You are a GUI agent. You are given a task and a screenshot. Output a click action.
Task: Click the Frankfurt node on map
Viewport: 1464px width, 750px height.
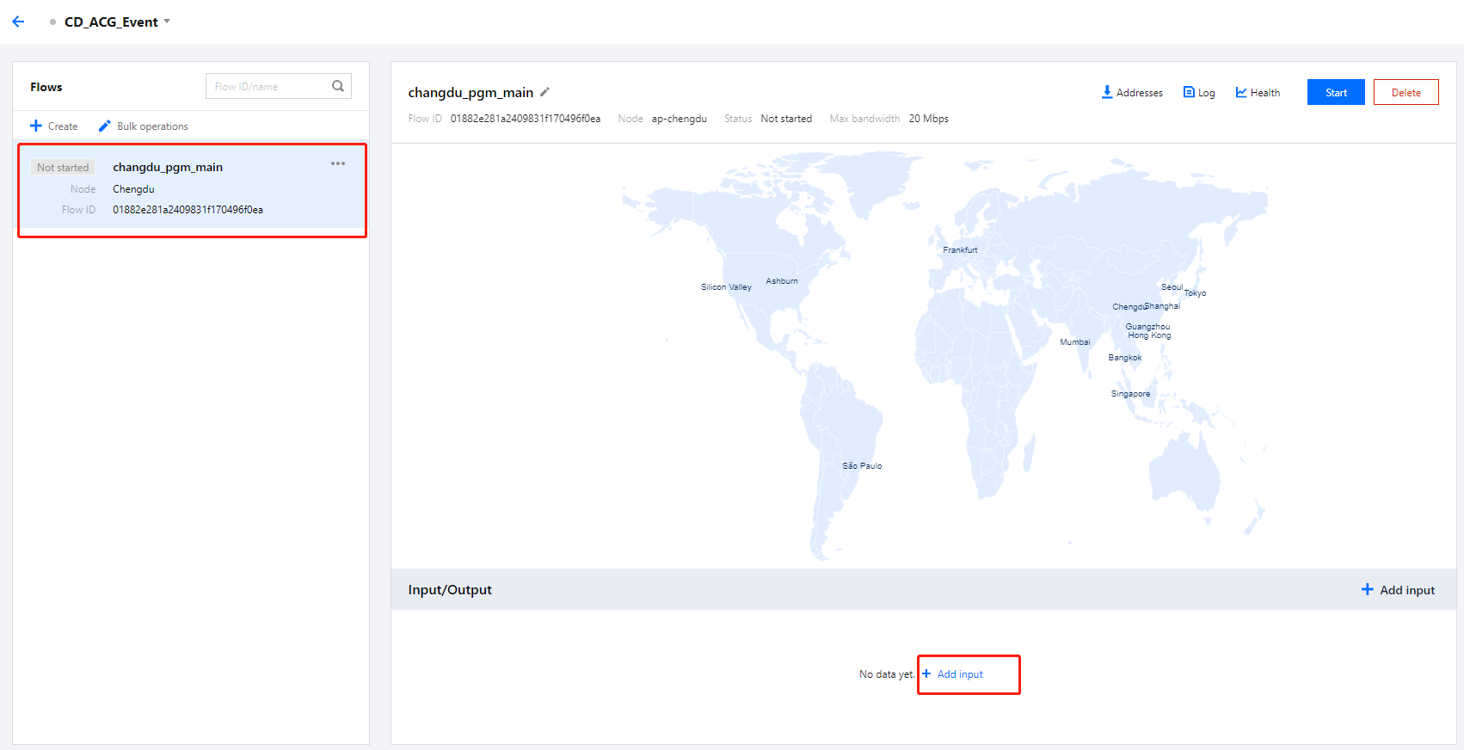click(x=960, y=250)
